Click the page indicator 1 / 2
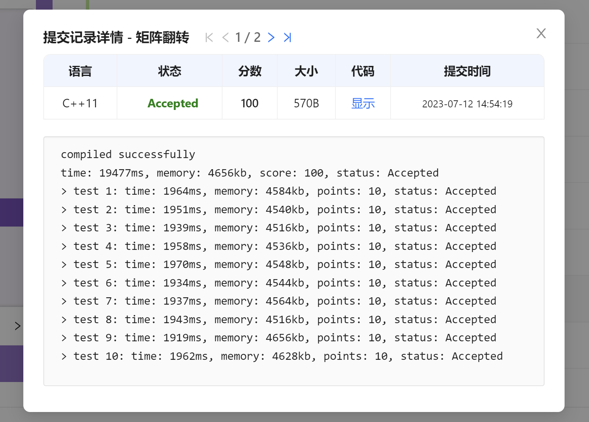589x422 pixels. pyautogui.click(x=248, y=37)
